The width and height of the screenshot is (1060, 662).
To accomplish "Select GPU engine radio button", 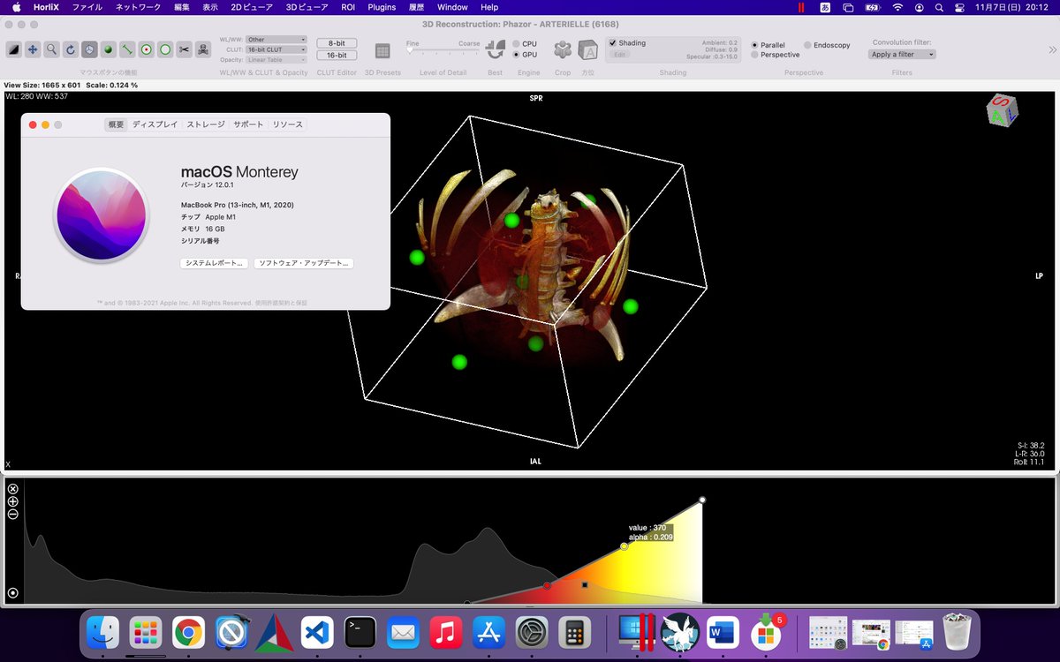I will [517, 55].
